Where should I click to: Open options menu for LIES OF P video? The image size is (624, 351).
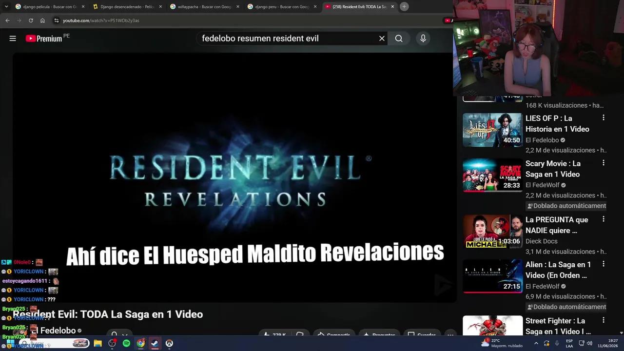point(604,118)
